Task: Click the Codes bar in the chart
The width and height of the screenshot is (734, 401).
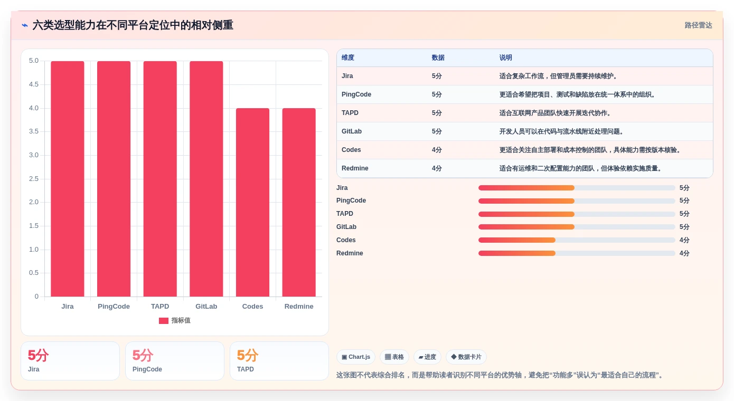Action: coord(252,203)
